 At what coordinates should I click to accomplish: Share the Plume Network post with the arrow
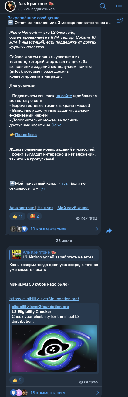[109, 231]
